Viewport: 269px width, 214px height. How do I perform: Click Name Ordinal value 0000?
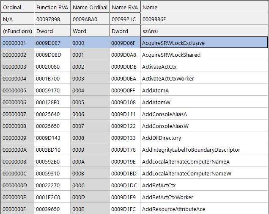90,43
